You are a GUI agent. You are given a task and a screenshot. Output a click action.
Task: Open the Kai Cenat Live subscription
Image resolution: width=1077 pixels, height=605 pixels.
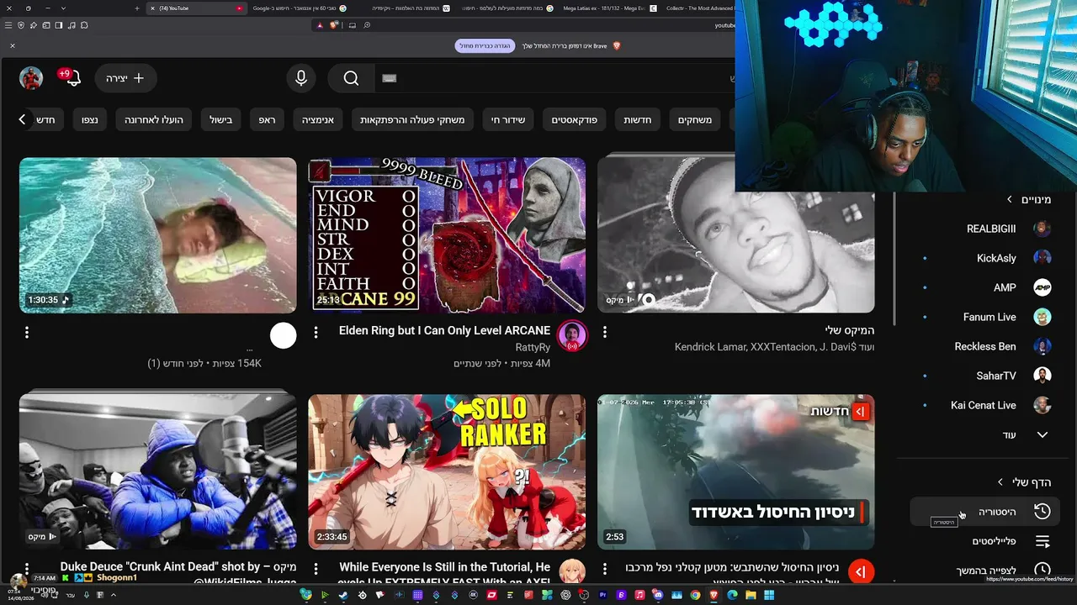click(x=984, y=405)
